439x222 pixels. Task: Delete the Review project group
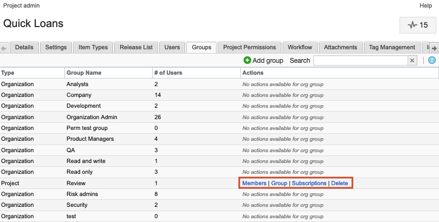[339, 184]
